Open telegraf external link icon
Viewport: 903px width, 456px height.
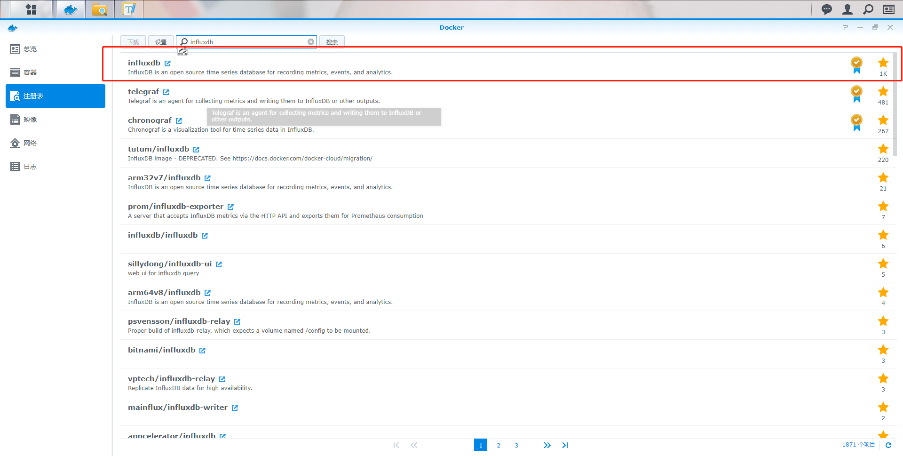click(x=166, y=92)
